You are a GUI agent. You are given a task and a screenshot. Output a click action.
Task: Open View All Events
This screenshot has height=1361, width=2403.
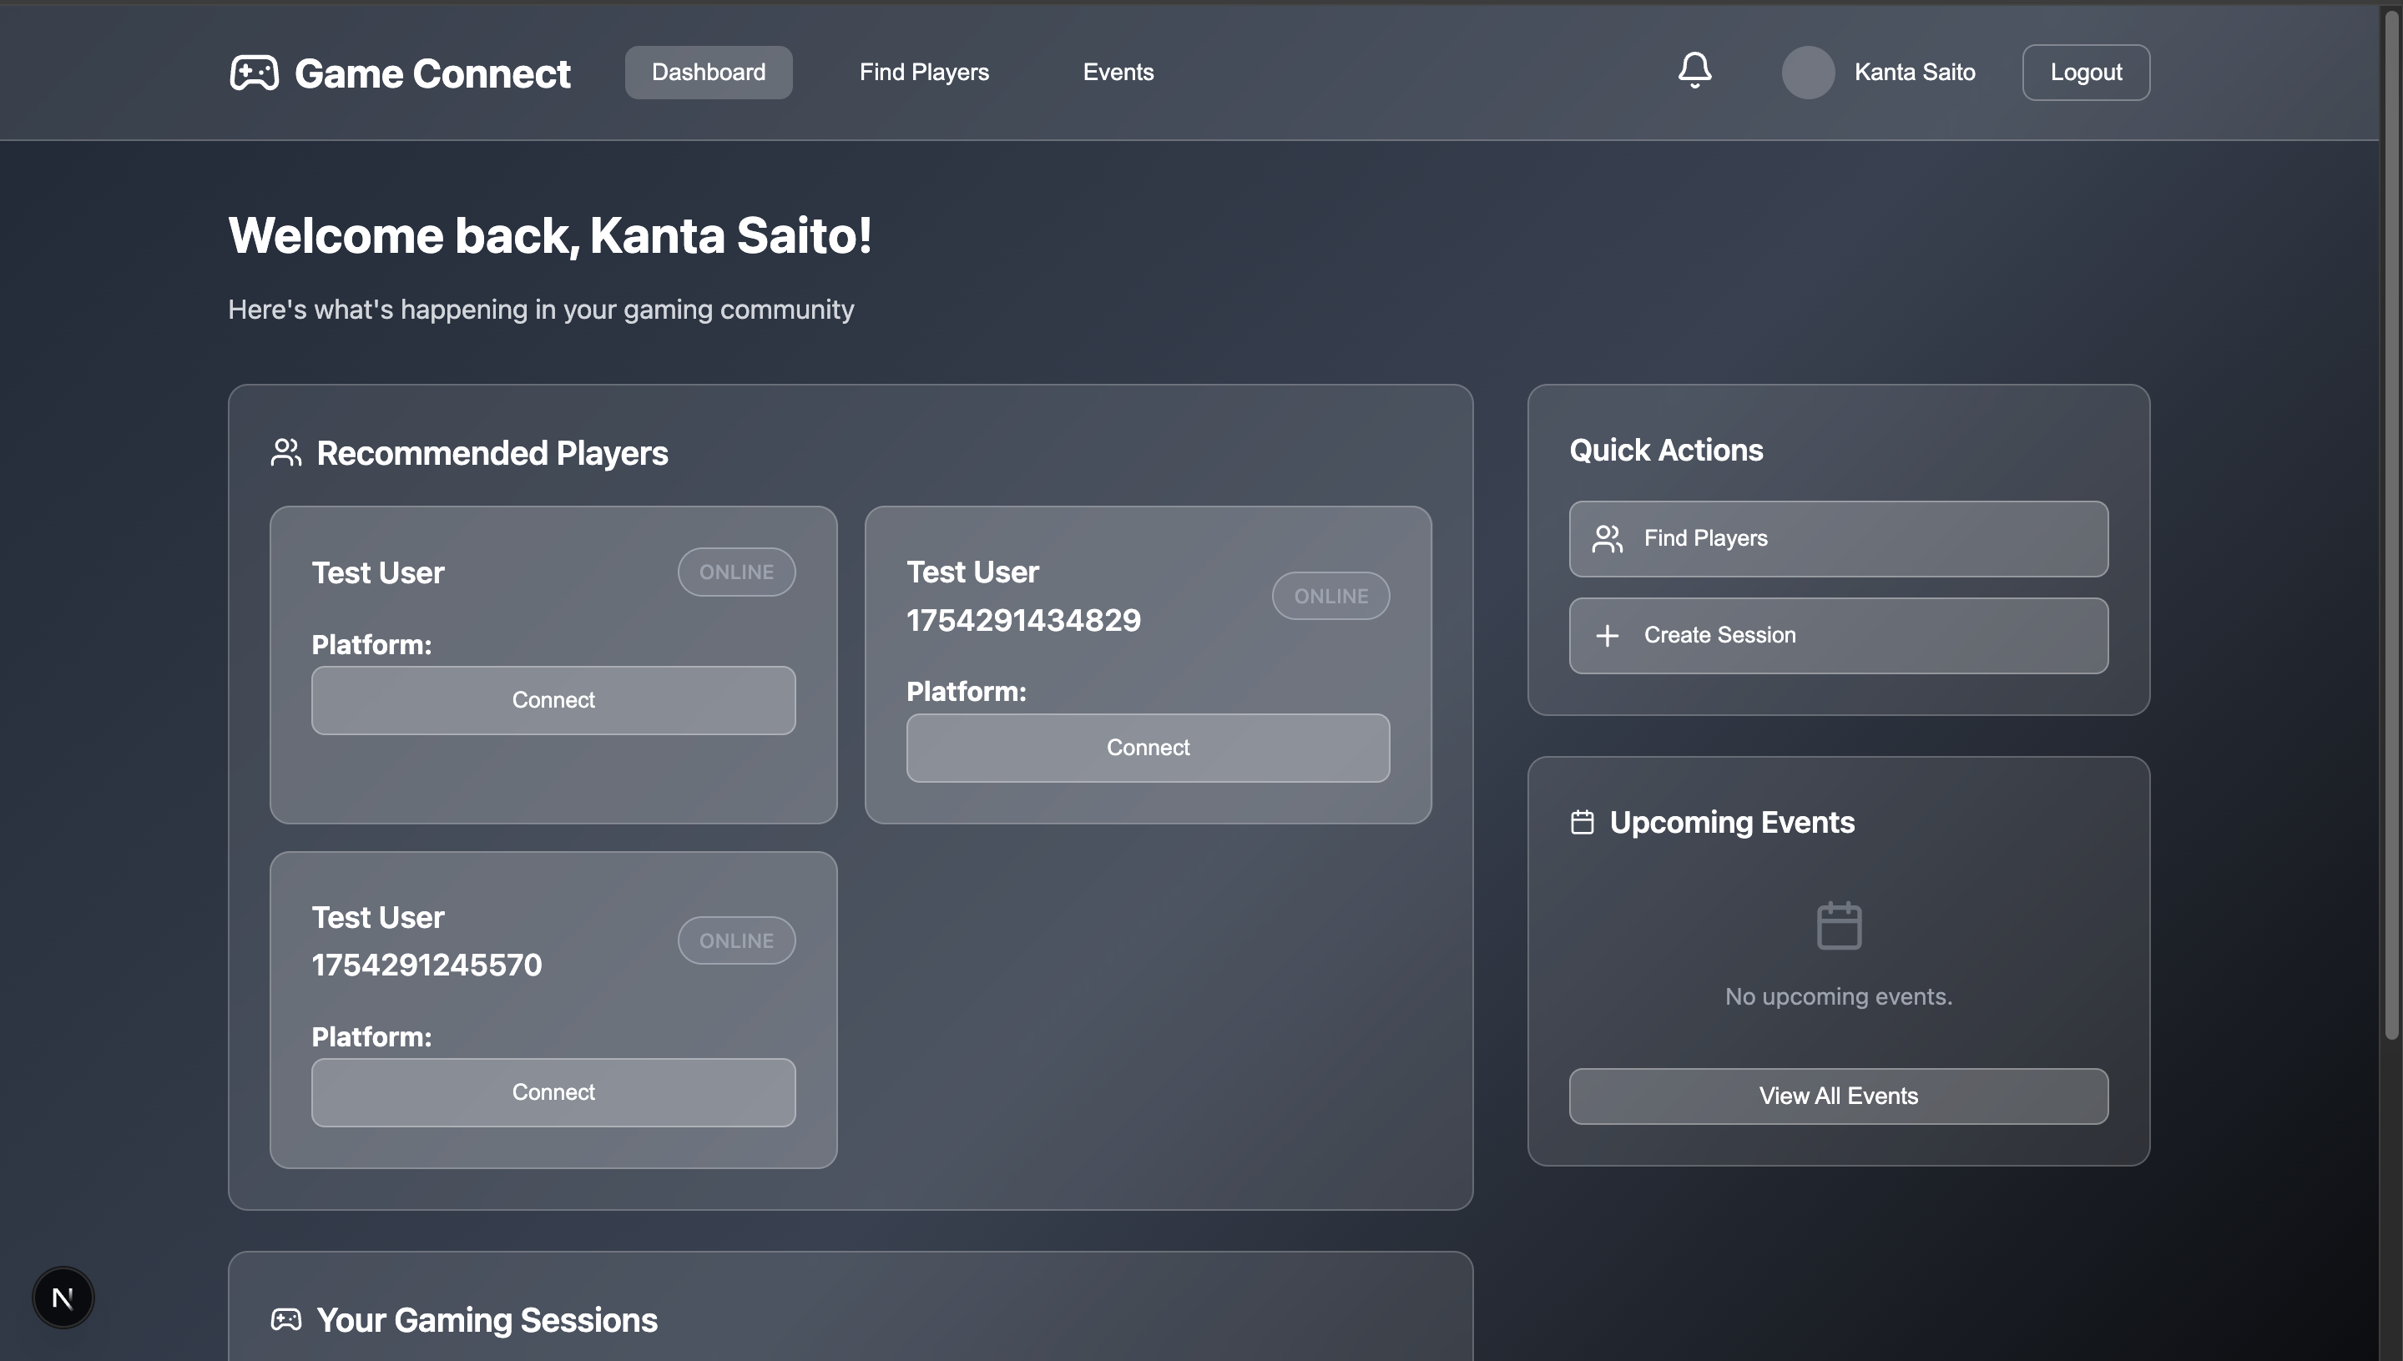point(1837,1096)
